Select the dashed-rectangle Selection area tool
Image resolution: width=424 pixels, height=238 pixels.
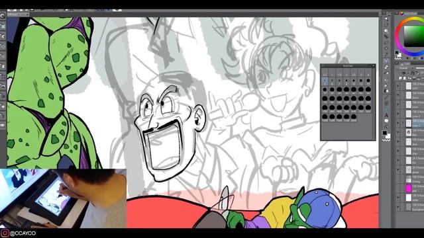point(386,43)
